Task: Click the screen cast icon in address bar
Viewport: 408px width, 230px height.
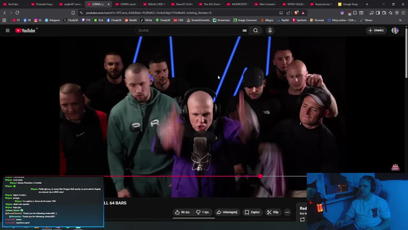Action: point(281,13)
